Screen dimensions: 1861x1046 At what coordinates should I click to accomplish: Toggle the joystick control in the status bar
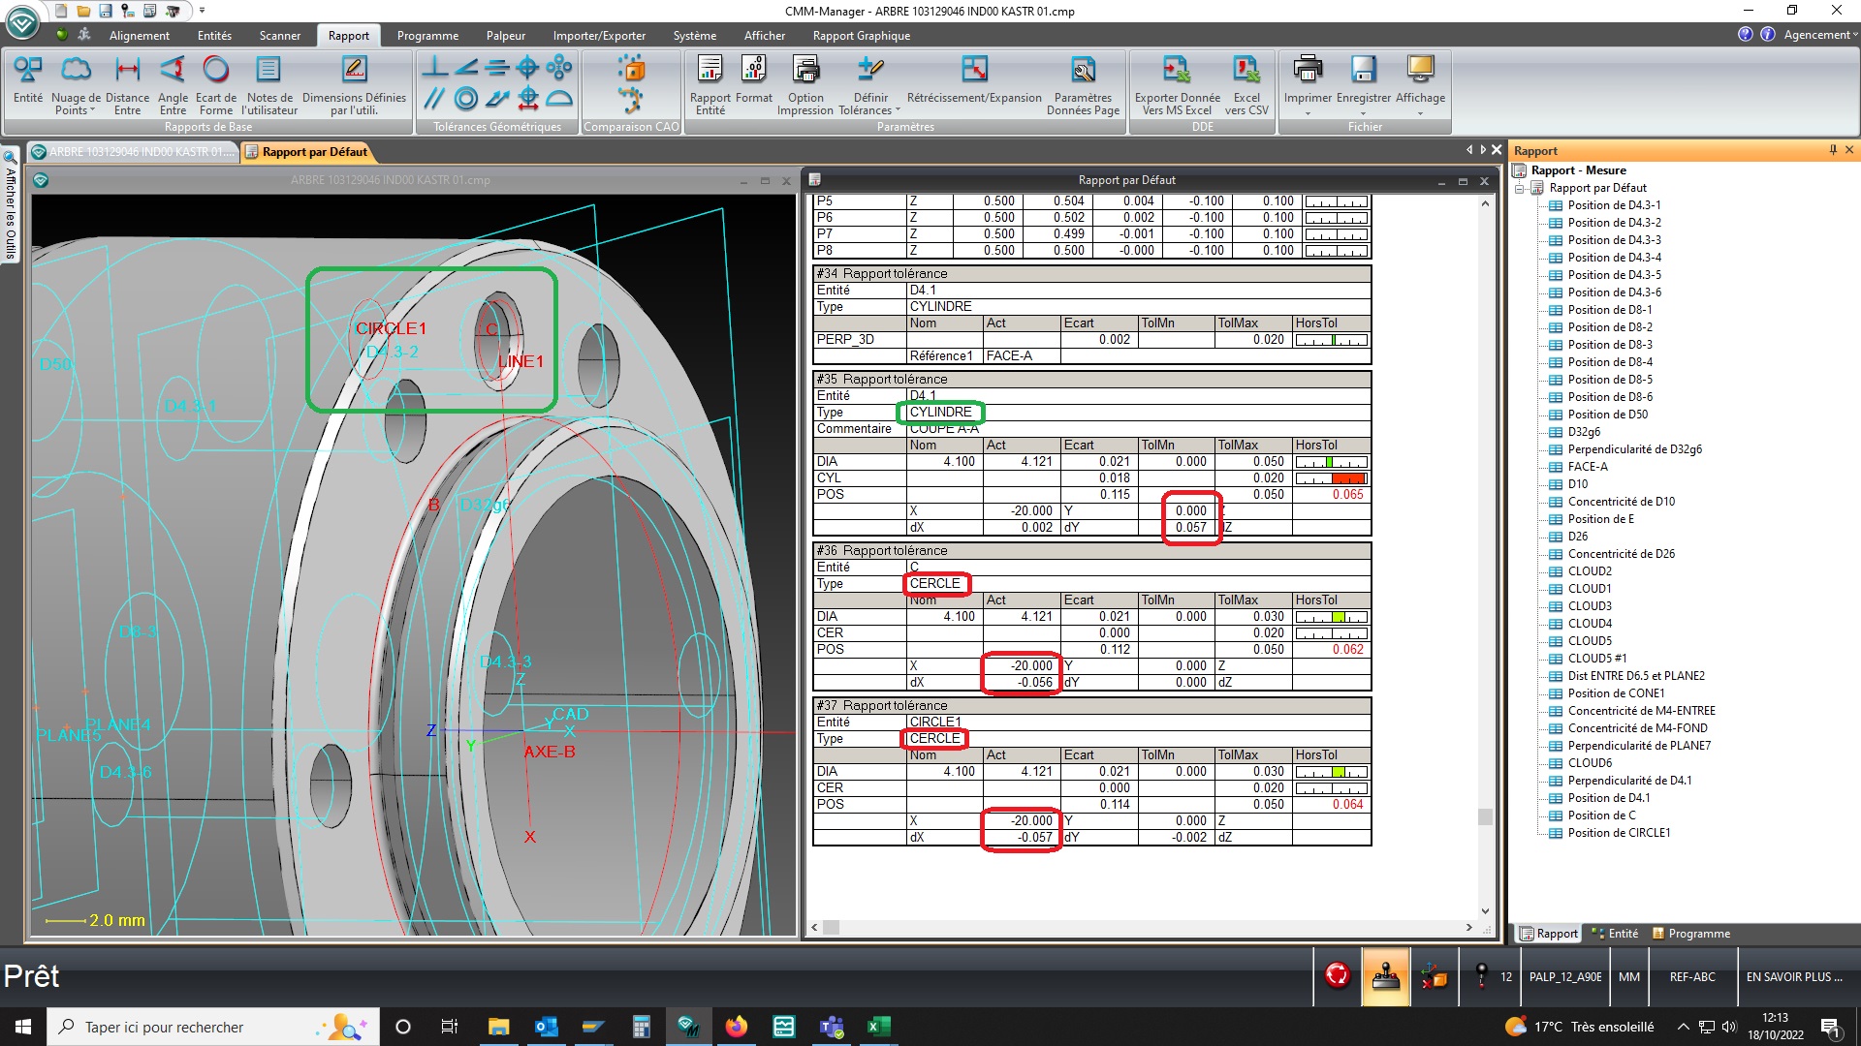pos(1386,977)
